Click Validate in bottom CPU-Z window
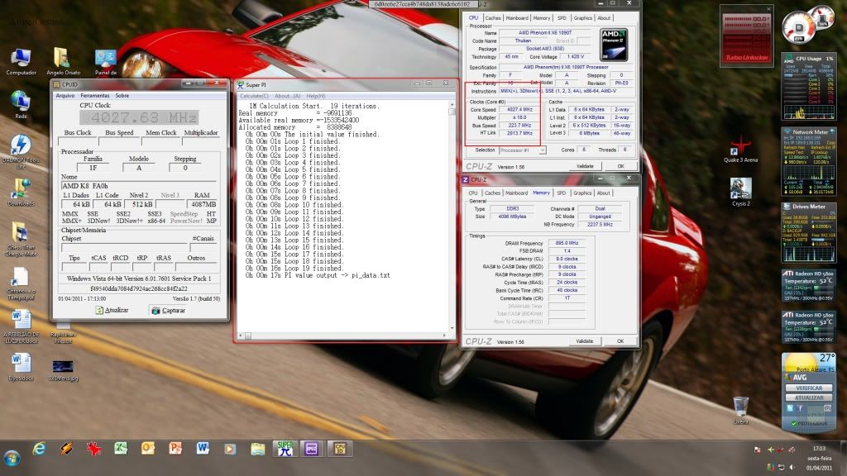847x476 pixels. tap(585, 341)
